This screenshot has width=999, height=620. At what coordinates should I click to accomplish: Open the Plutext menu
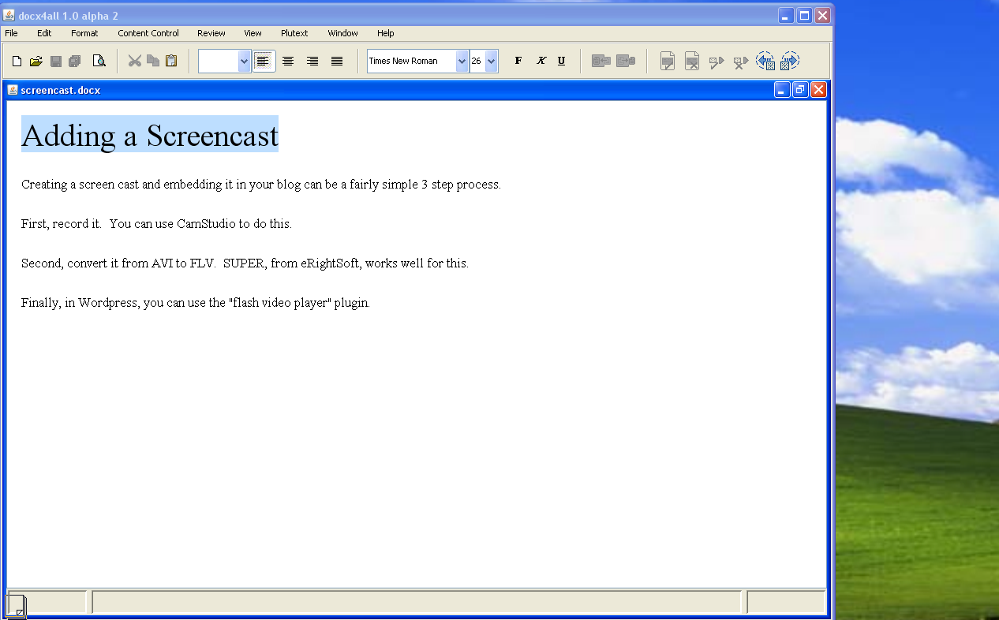[294, 33]
